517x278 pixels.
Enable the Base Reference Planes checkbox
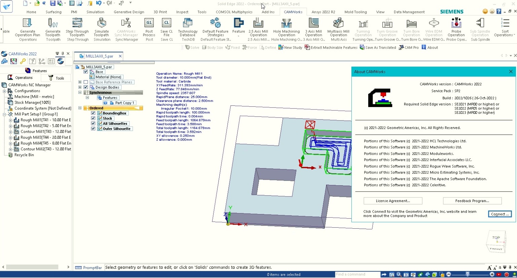86,82
